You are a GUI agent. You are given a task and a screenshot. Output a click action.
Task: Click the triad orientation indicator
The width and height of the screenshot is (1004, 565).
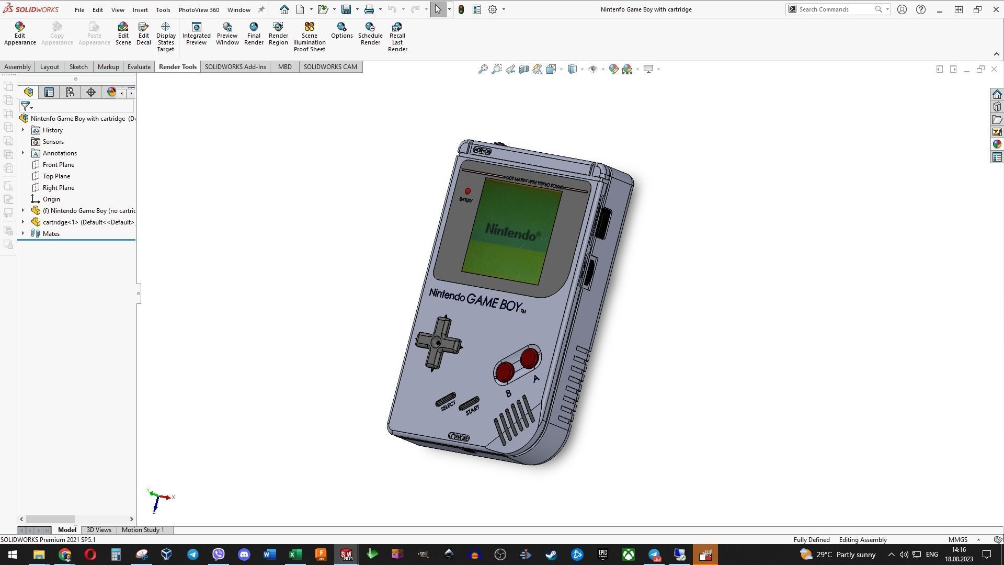click(160, 500)
